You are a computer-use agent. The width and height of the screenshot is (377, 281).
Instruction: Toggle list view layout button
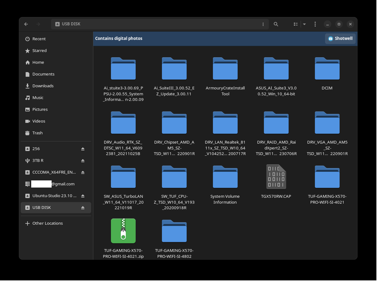[x=296, y=24]
